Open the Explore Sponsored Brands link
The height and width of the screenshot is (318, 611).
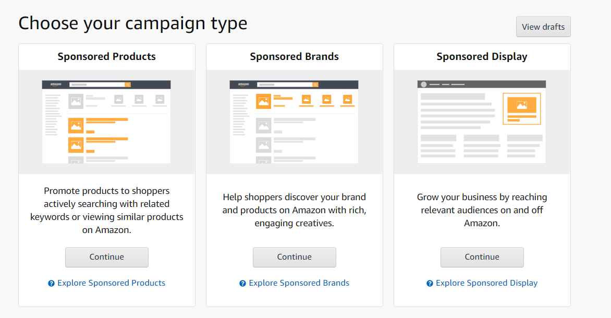pos(299,283)
